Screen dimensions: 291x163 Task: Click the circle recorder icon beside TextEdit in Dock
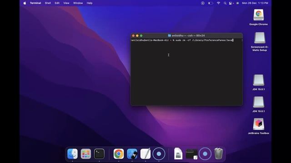tap(159, 154)
